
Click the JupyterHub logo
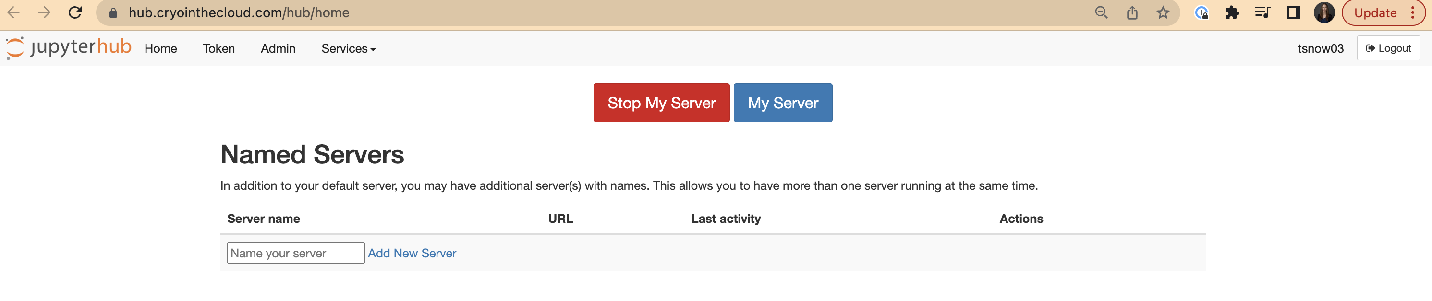click(x=69, y=48)
